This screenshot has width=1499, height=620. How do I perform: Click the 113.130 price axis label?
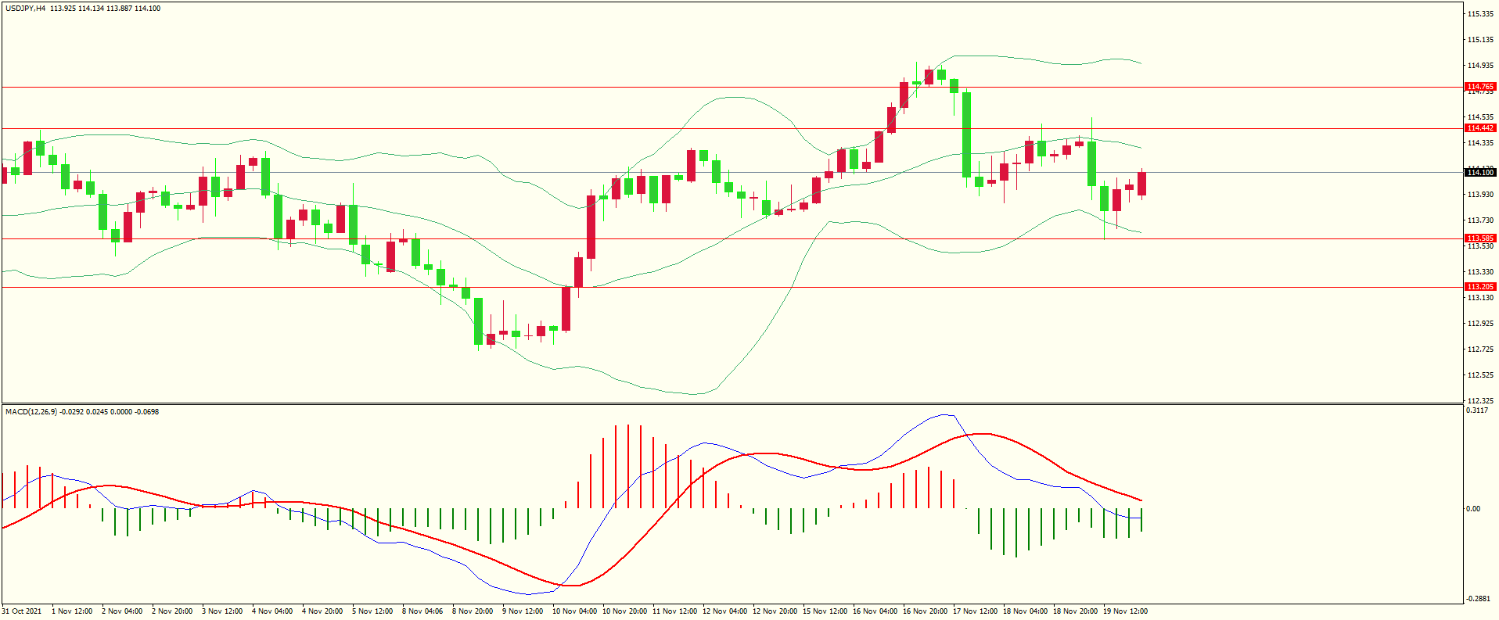[x=1481, y=298]
